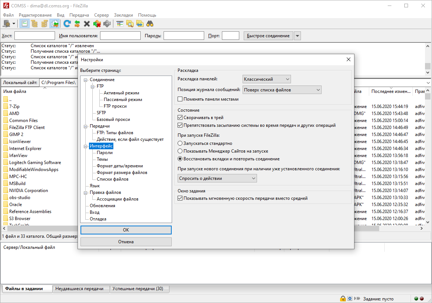Click the disconnect from server icon

pyautogui.click(x=97, y=24)
